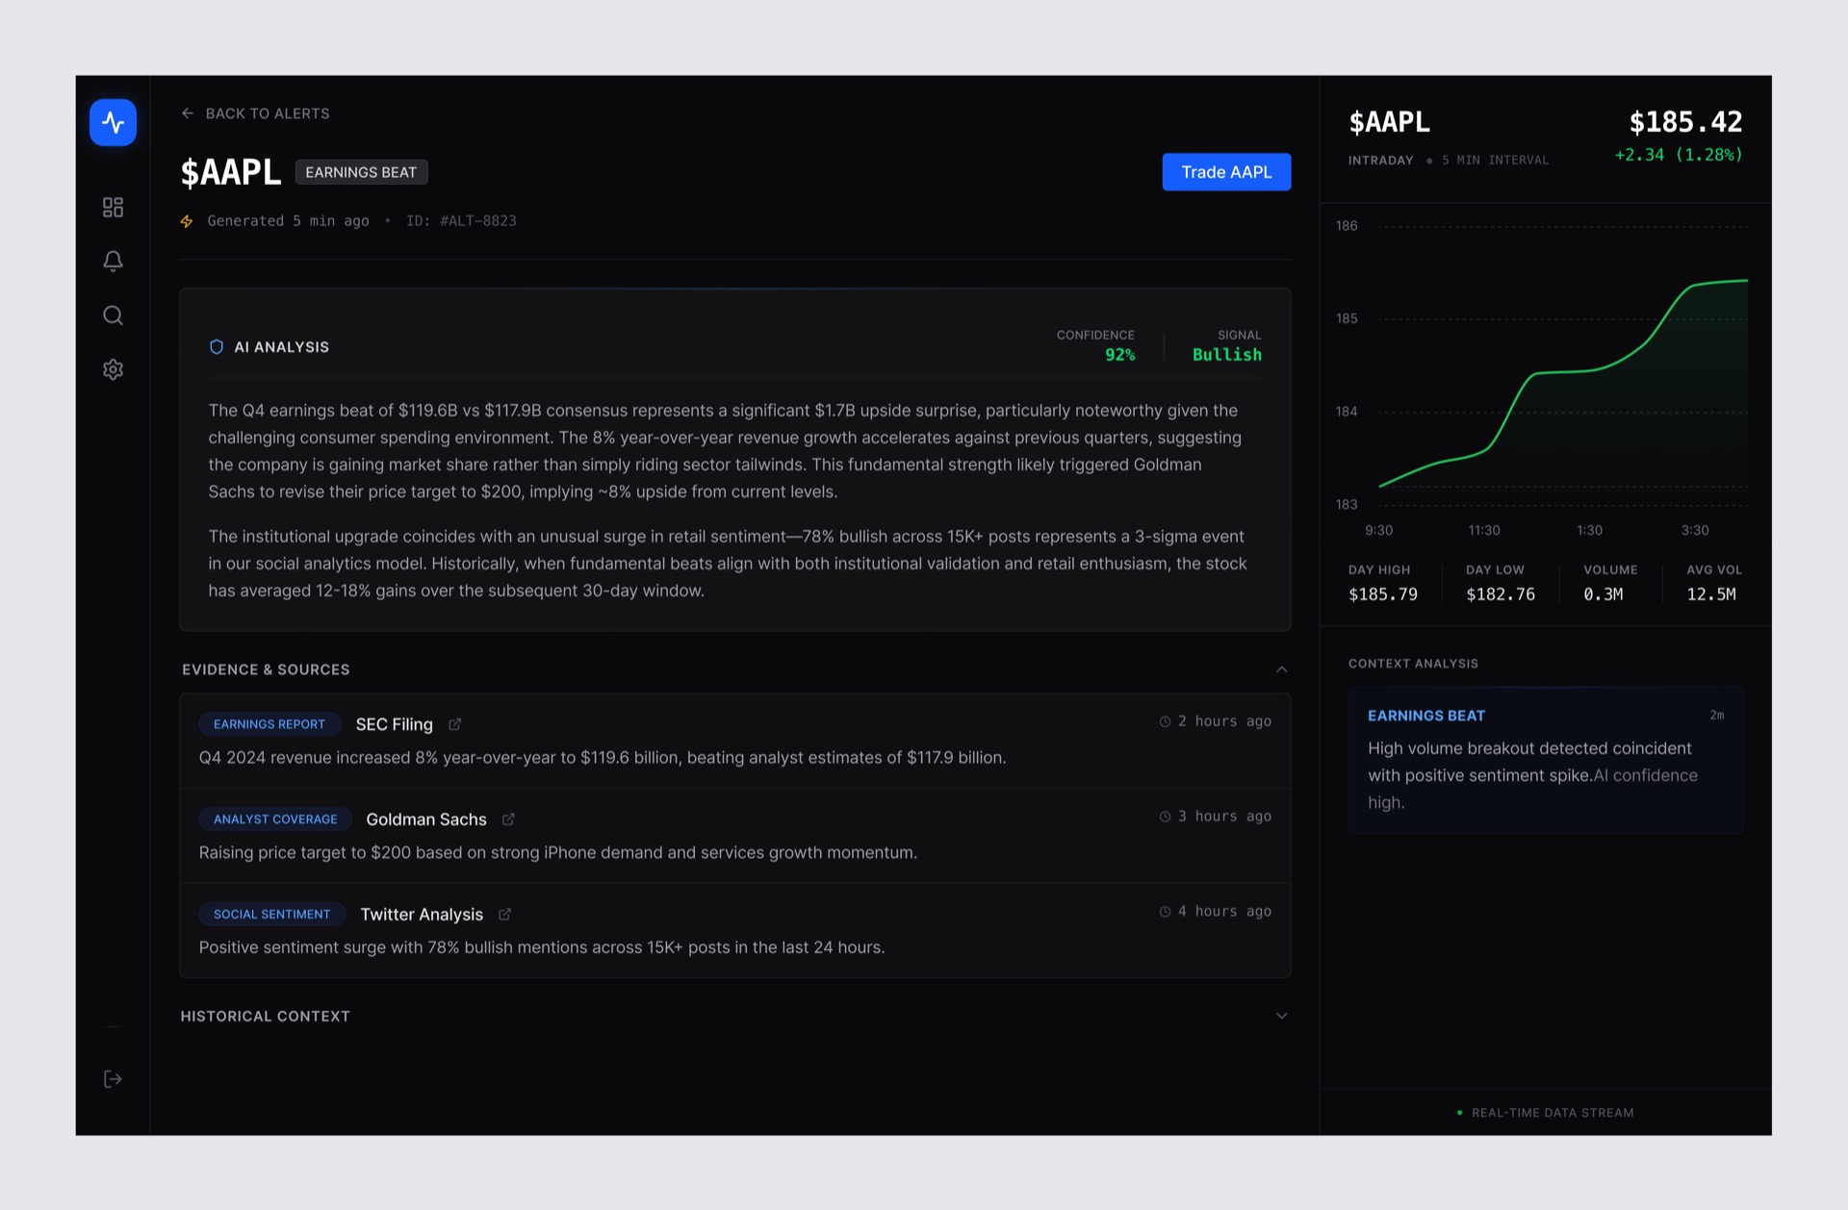Click the Trade AAPL button

(1225, 172)
